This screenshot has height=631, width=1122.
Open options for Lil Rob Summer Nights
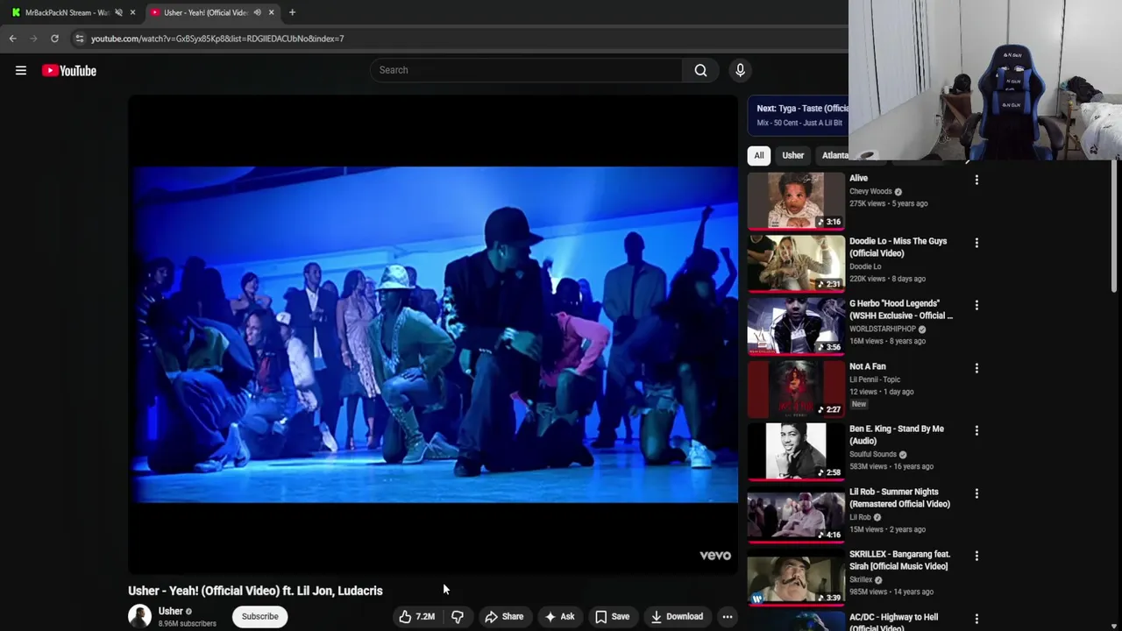(x=976, y=493)
